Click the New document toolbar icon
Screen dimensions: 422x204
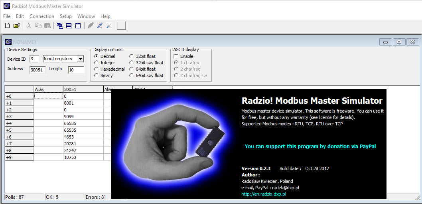(8, 26)
